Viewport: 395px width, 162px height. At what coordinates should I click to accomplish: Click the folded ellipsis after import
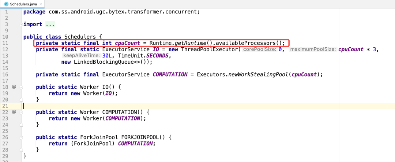50,24
